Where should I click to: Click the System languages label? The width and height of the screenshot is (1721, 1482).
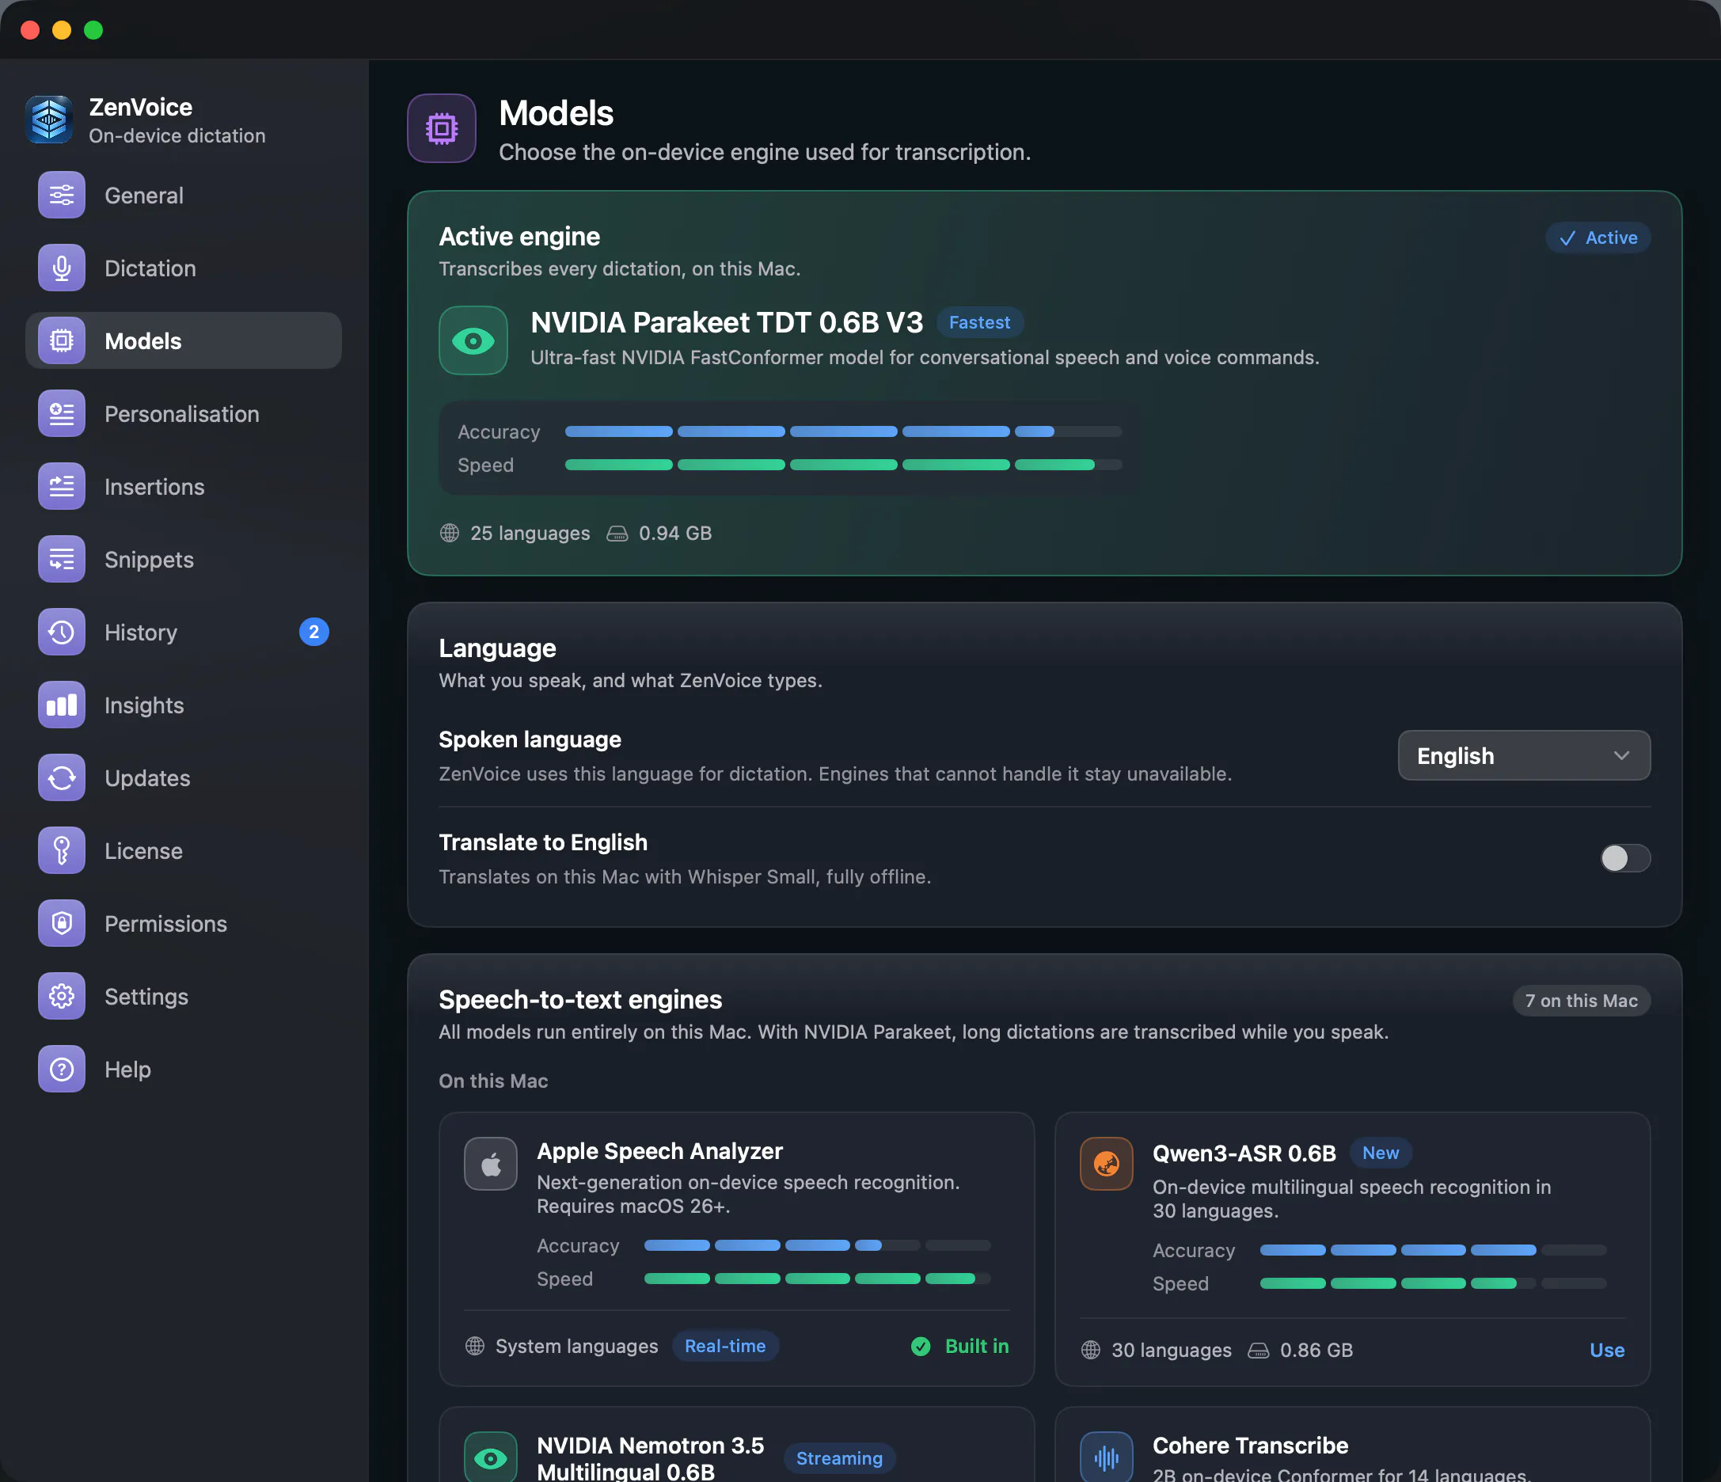576,1347
